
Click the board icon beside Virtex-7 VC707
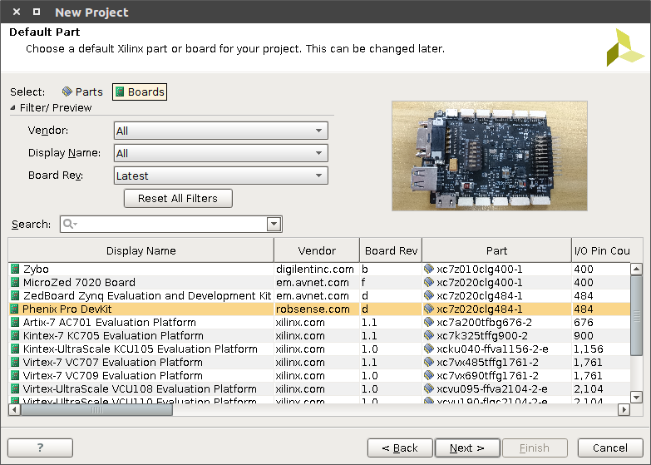tap(15, 363)
